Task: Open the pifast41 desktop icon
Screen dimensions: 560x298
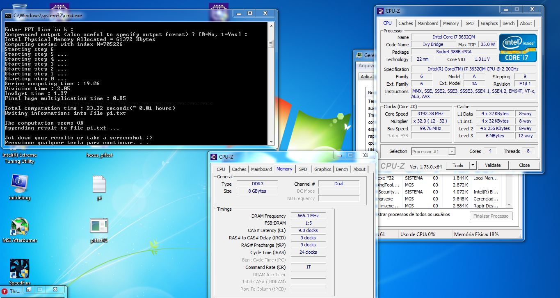Action: coord(99,230)
